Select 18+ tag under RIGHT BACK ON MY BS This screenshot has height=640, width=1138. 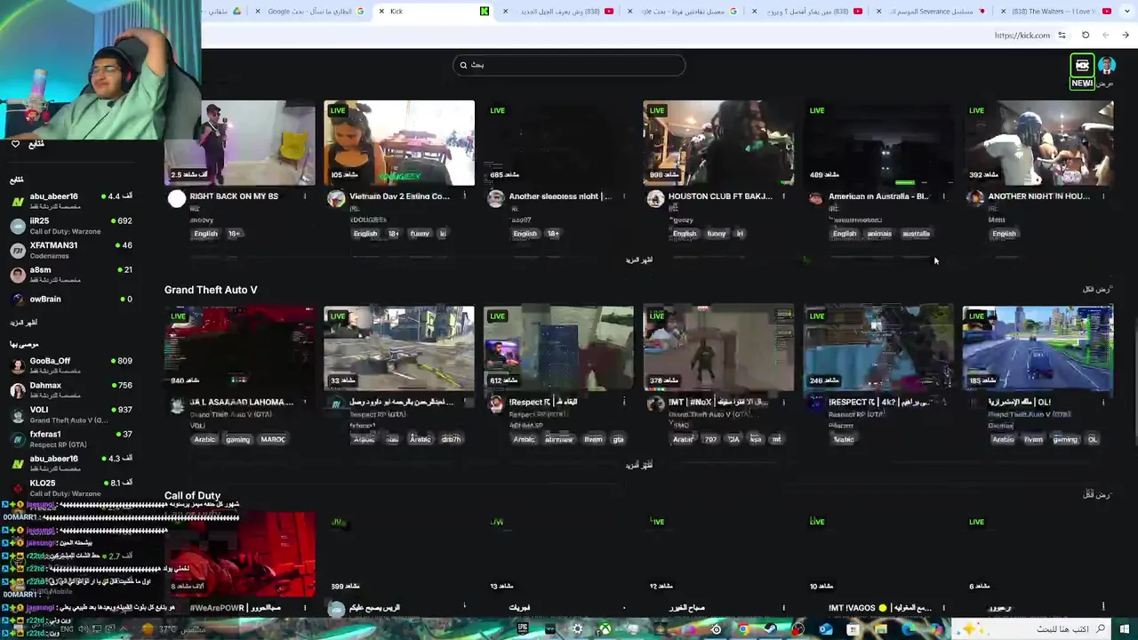(234, 234)
